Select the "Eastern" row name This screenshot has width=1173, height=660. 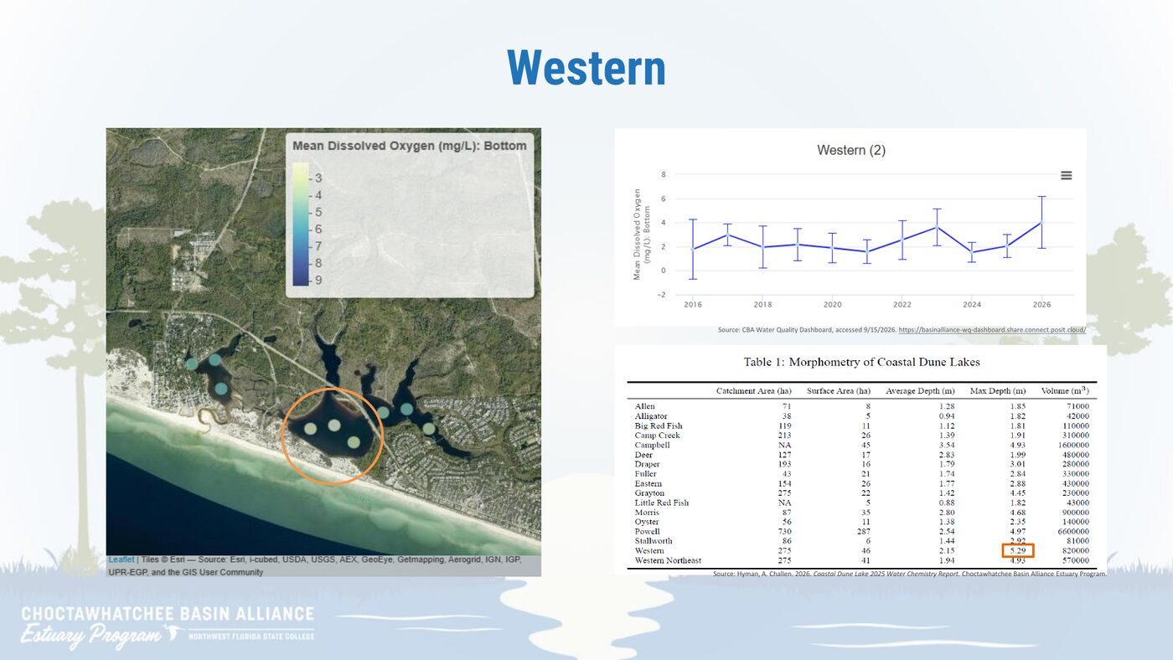[x=649, y=483]
